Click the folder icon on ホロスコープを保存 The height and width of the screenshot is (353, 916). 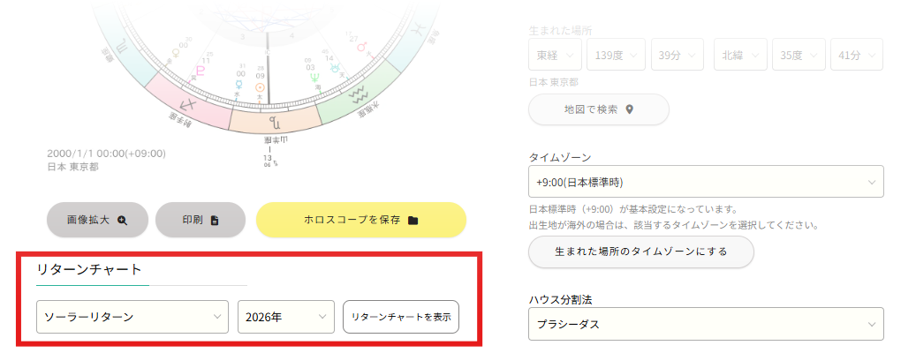coord(413,220)
